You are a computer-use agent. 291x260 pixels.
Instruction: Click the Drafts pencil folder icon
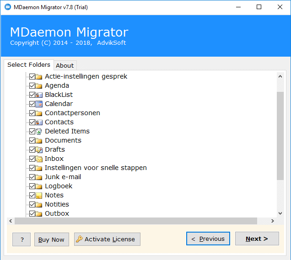coord(39,149)
